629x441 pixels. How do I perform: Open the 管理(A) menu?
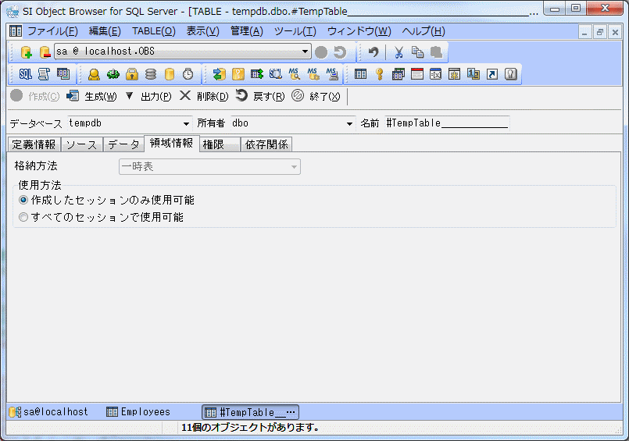(246, 31)
